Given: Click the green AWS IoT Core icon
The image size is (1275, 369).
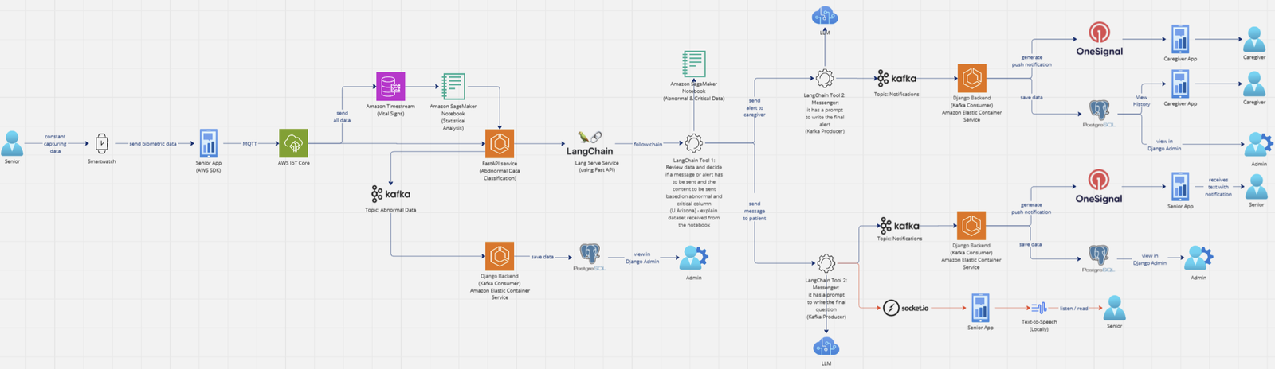Looking at the screenshot, I should (293, 143).
